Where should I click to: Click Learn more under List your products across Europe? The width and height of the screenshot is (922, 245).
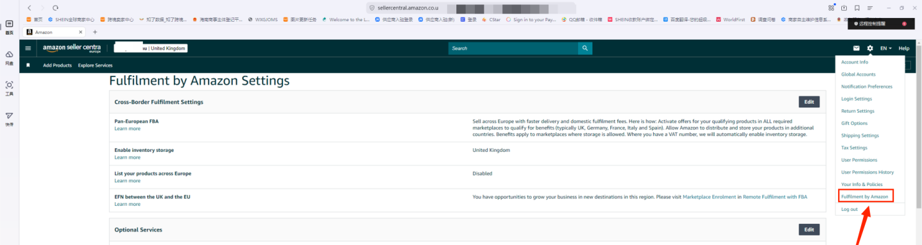click(127, 180)
